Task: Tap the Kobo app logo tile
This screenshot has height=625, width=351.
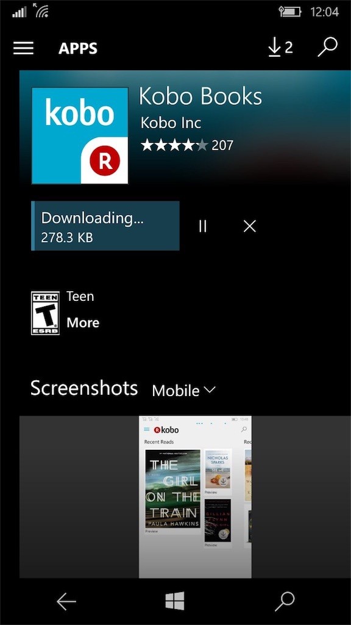Action: 80,136
